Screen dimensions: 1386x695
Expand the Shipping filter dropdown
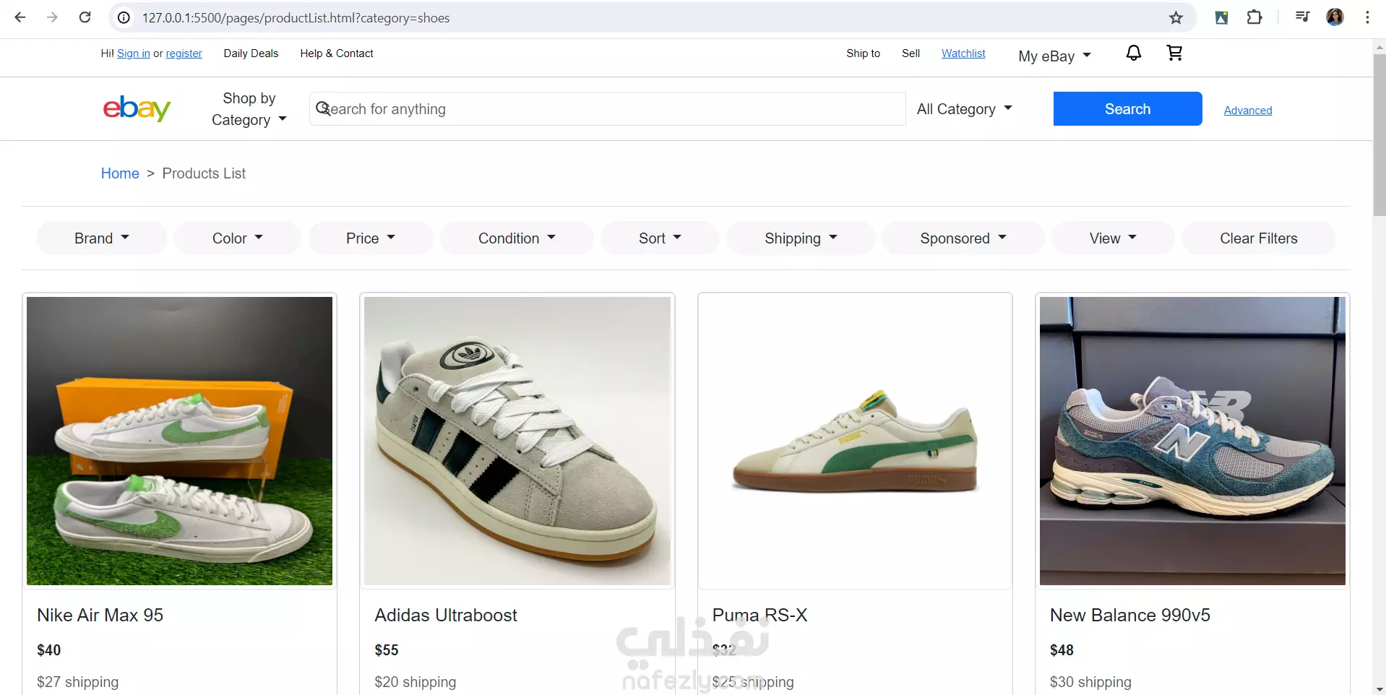point(801,238)
